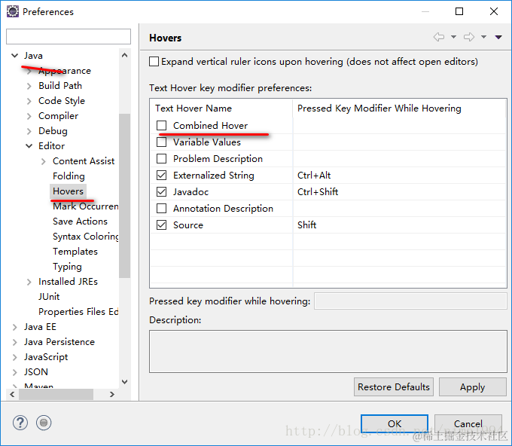This screenshot has width=512, height=446.
Task: Click the tree scroll down arrow
Action: 124,381
